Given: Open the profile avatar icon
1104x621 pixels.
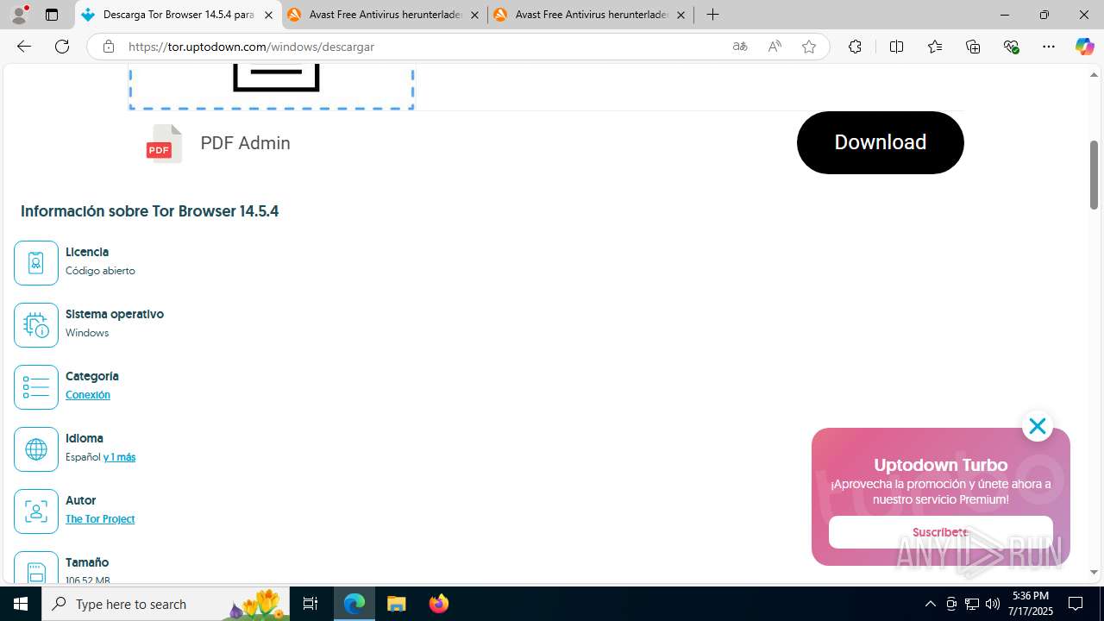Looking at the screenshot, I should (x=19, y=15).
